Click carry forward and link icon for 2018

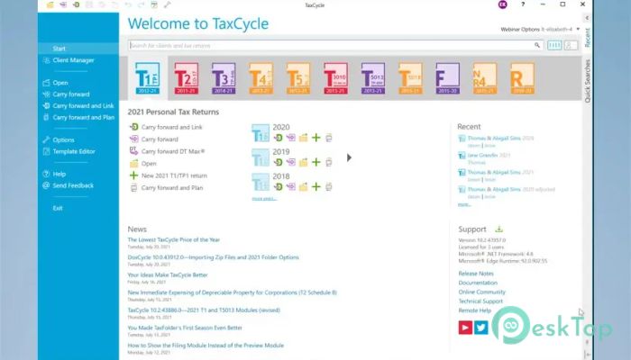pos(278,187)
